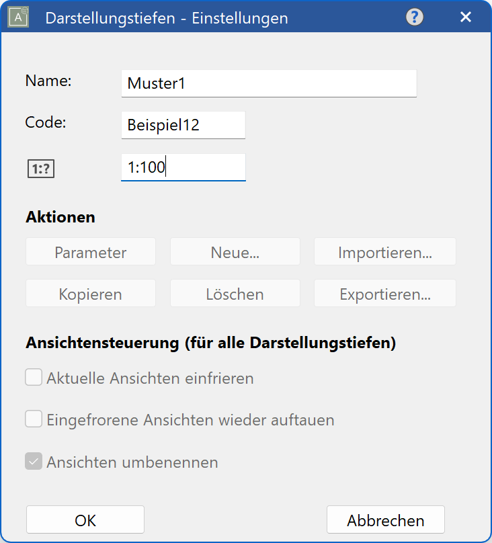Click the application icon in the title bar

pos(17,17)
